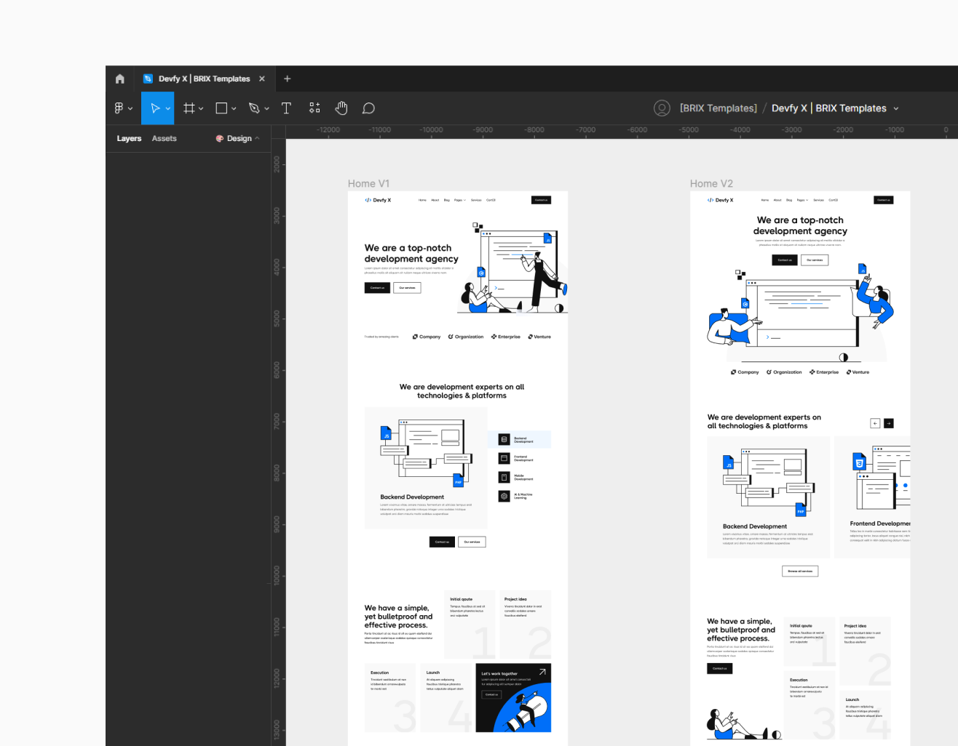This screenshot has height=746, width=958.
Task: Expand the shape tools dropdown
Action: pos(232,108)
